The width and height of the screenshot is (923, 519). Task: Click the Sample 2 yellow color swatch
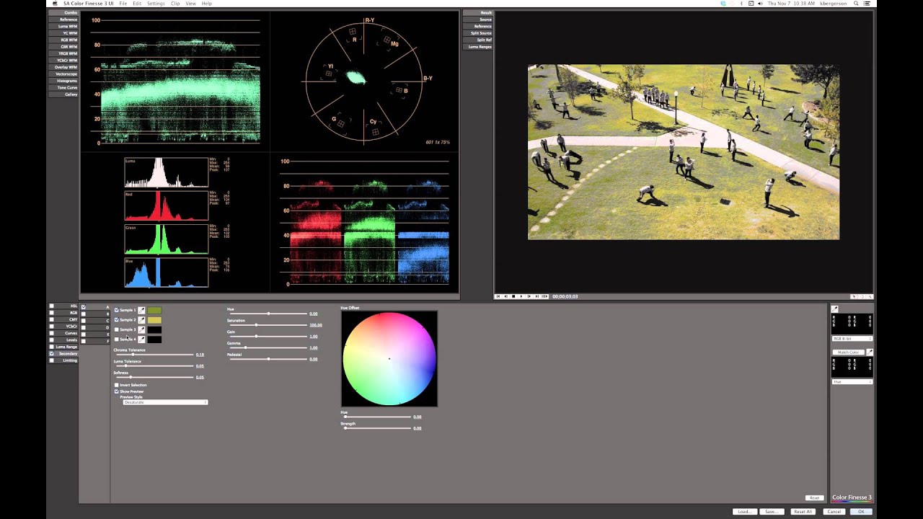click(x=154, y=320)
